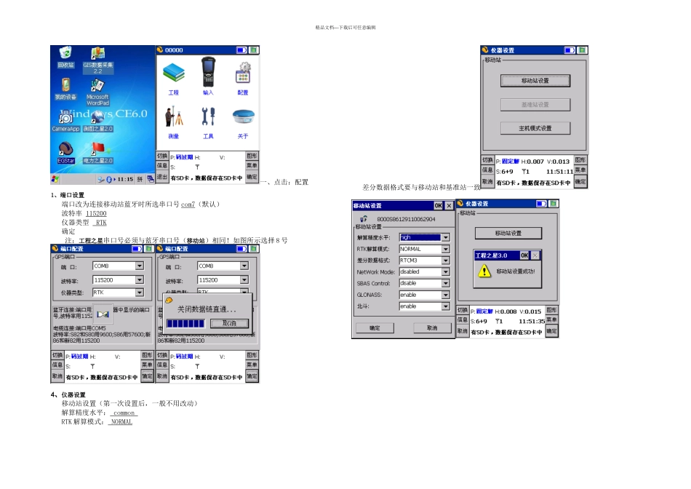Image resolution: width=691 pixels, height=489 pixels.
Task: Open the NetWork Mode dropdown showing disabled
Action: 446,271
